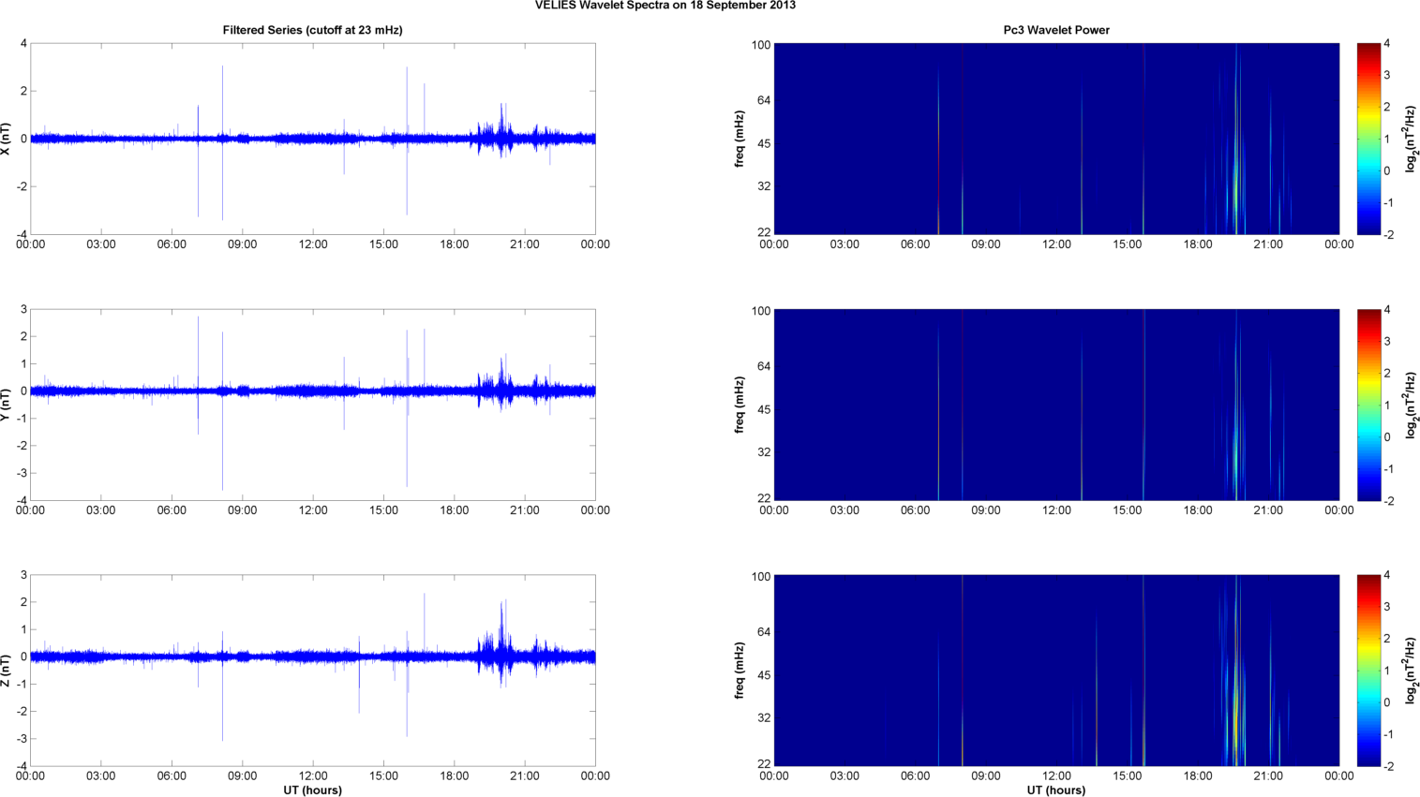Click the 'Z (nT)' axis label
Screen dimensions: 1420x797
7,671
